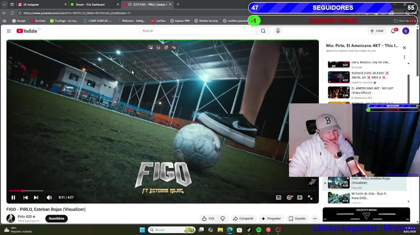This screenshot has height=235, width=420.
Task: Open TikTok app from taskbar
Action: point(249,230)
